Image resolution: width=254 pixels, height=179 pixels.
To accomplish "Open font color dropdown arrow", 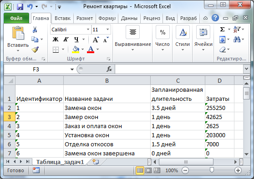I will point(98,50).
